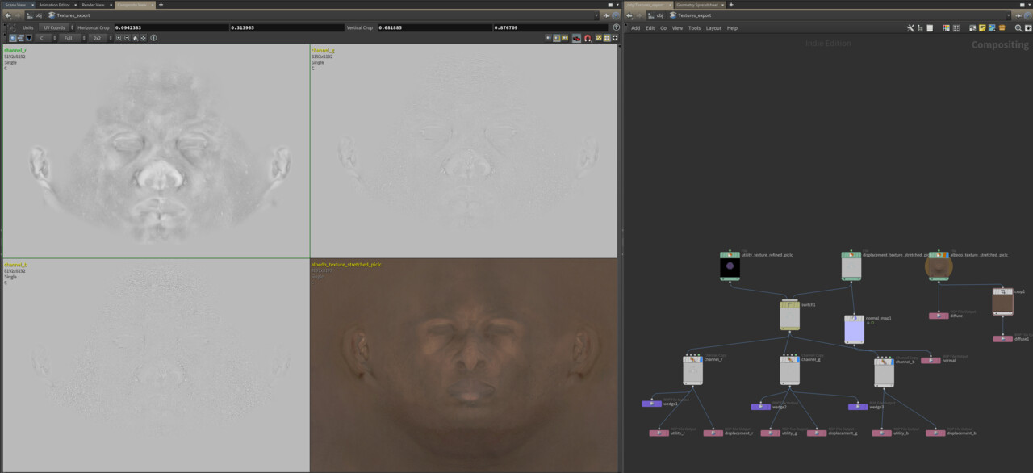Open the network editor tools wrench icon
This screenshot has width=1033, height=473.
click(910, 27)
